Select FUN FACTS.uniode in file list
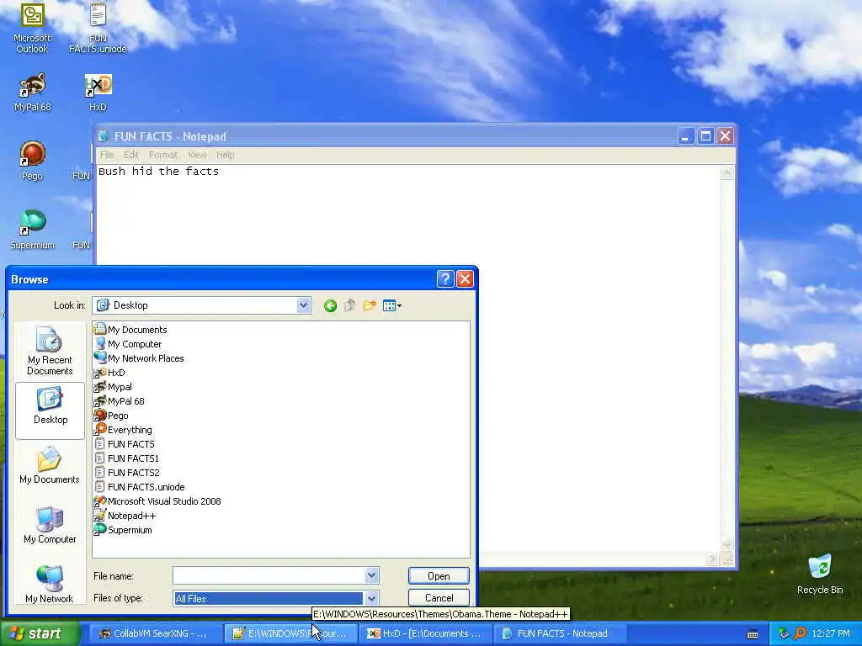 pyautogui.click(x=140, y=487)
